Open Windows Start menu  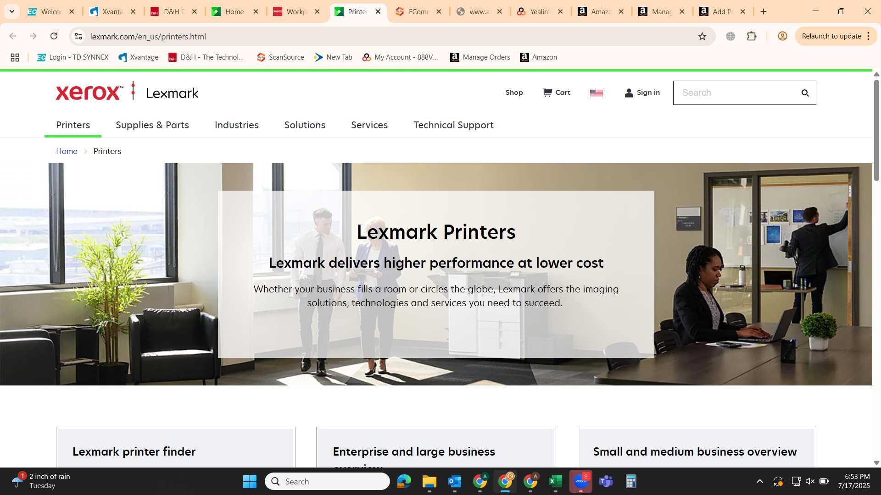[x=250, y=481]
